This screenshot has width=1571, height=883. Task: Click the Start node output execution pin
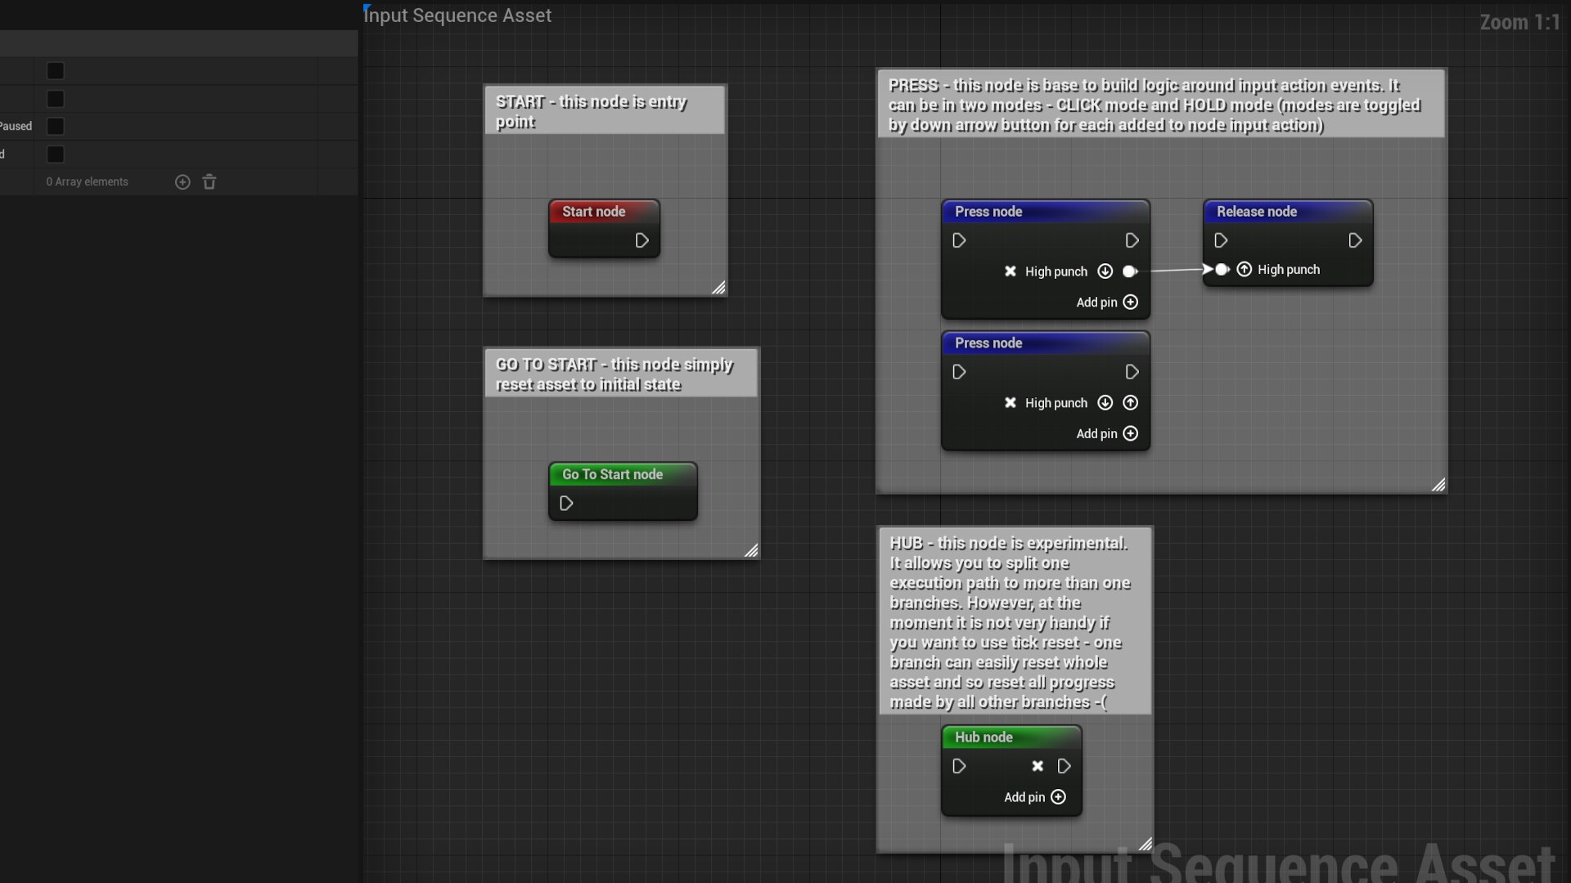643,240
